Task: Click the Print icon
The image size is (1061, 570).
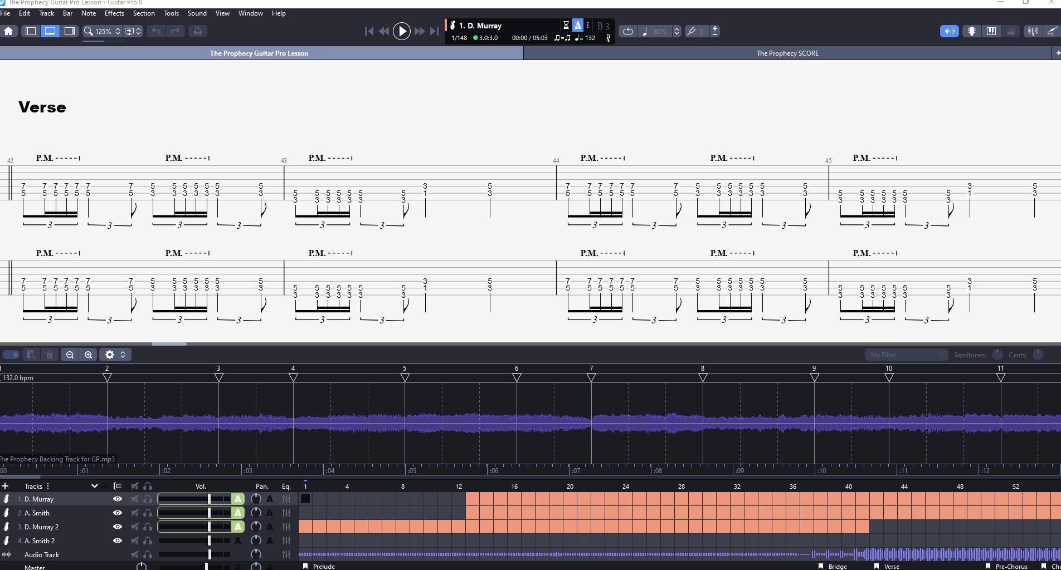Action: [x=197, y=31]
